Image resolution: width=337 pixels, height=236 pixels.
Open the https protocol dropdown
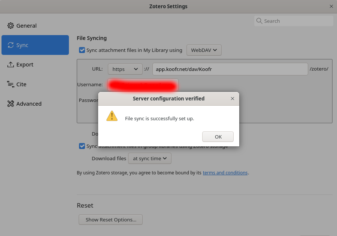(125, 69)
